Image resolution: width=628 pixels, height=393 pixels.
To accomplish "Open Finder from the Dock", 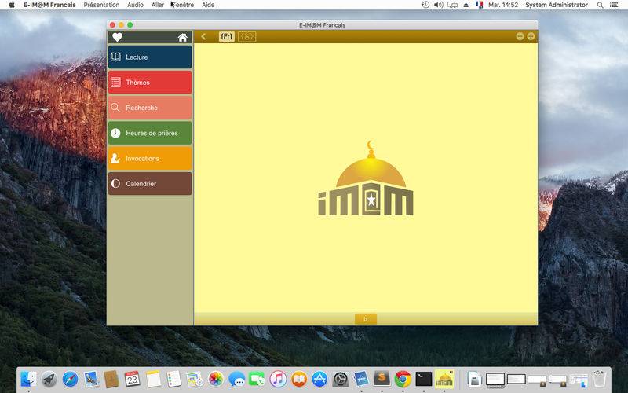I will click(x=28, y=379).
